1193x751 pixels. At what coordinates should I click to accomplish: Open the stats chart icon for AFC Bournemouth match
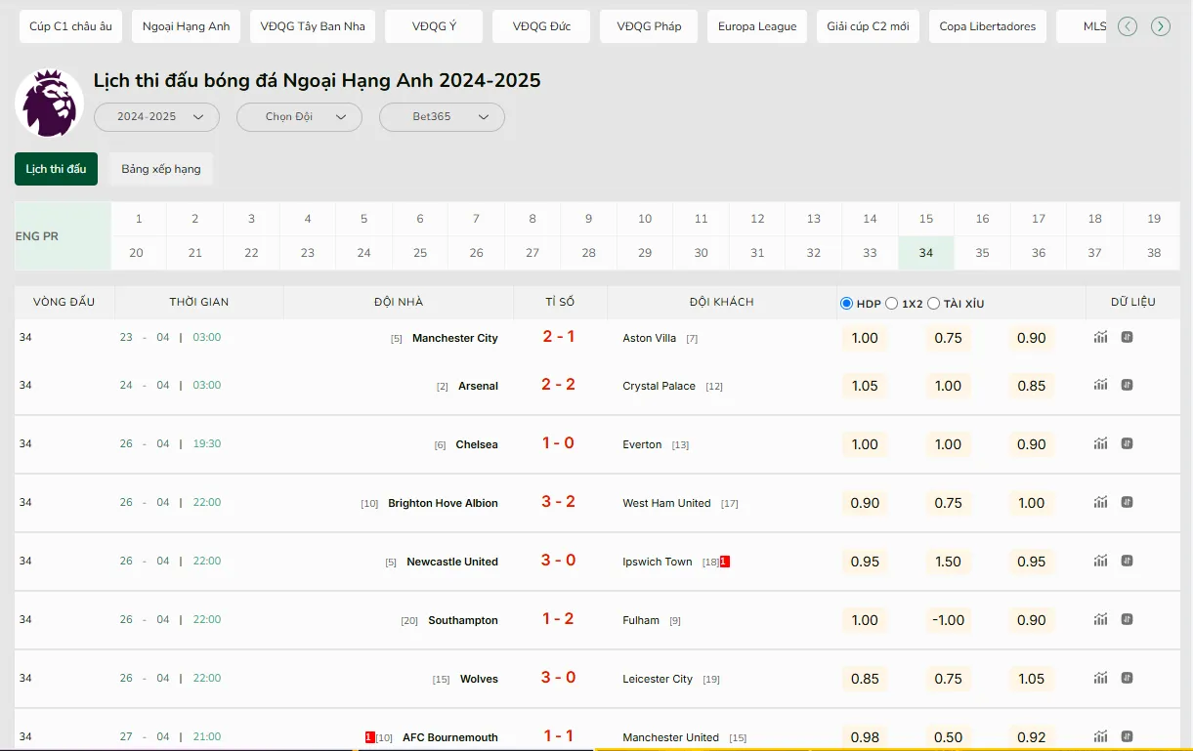[x=1101, y=736]
